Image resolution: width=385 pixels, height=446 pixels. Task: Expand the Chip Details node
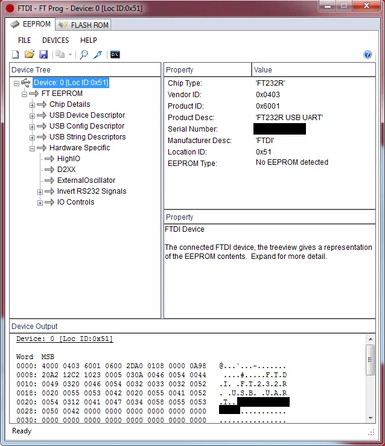click(x=32, y=105)
